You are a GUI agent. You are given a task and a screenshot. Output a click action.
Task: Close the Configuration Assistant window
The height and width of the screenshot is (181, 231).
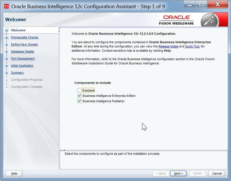[x=218, y=5]
